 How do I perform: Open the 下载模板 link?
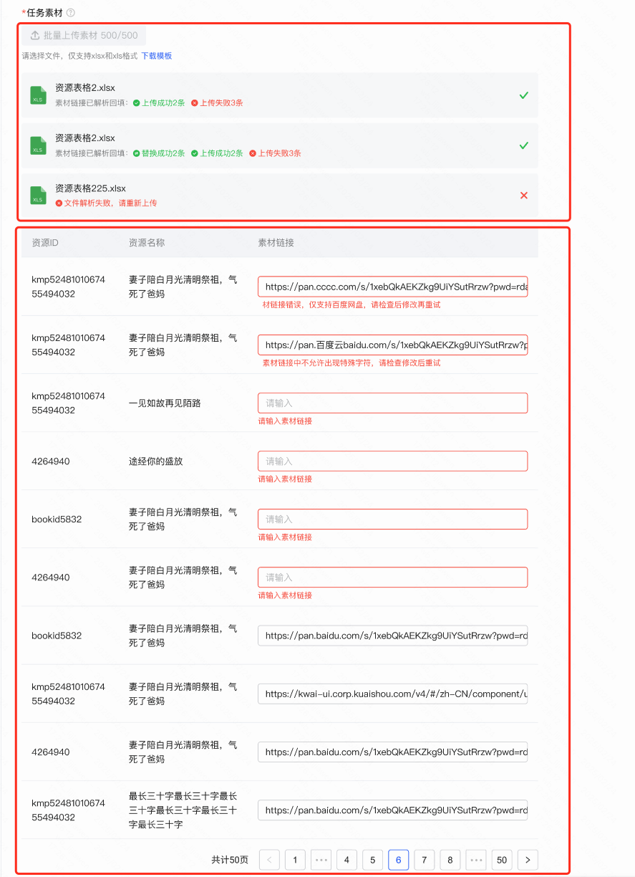(x=156, y=56)
